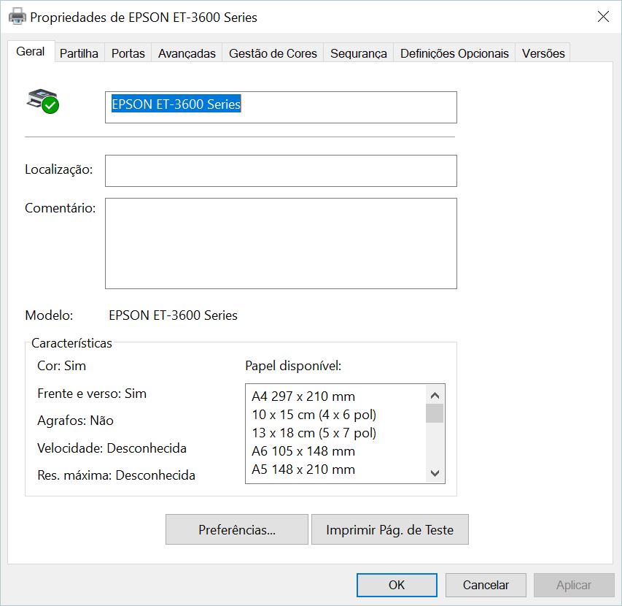622x606 pixels.
Task: Click the Modelo value EPSON ET-3600 Series
Action: (173, 315)
